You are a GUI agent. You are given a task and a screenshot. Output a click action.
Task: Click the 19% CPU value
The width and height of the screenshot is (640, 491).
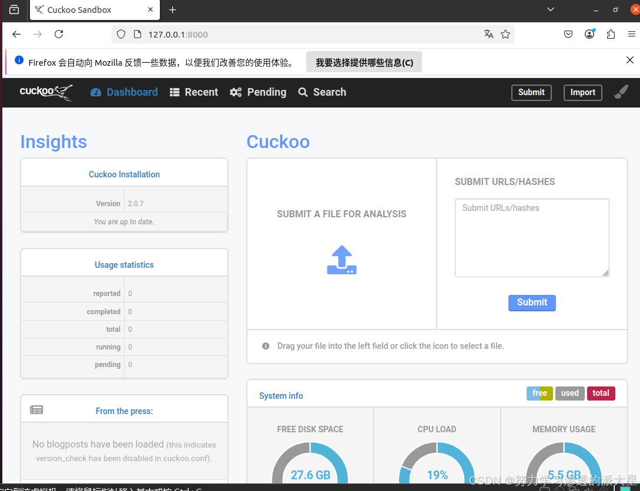click(x=437, y=475)
